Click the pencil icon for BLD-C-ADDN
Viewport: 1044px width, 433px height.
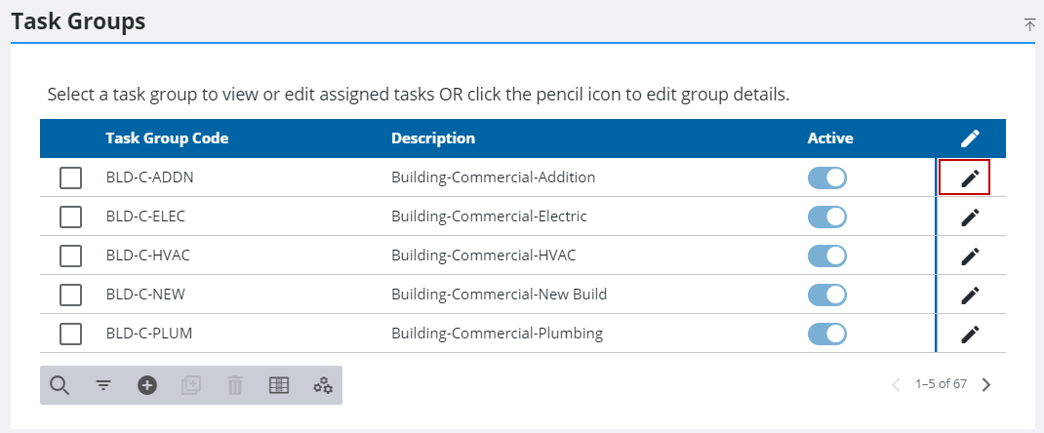(x=969, y=178)
